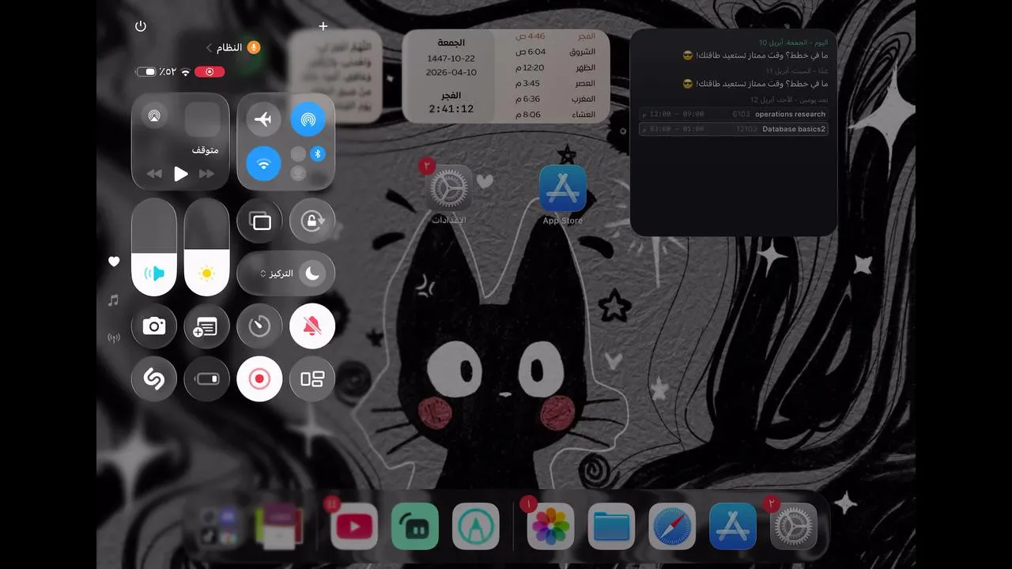
Task: Stop screen recording red button
Action: 259,379
